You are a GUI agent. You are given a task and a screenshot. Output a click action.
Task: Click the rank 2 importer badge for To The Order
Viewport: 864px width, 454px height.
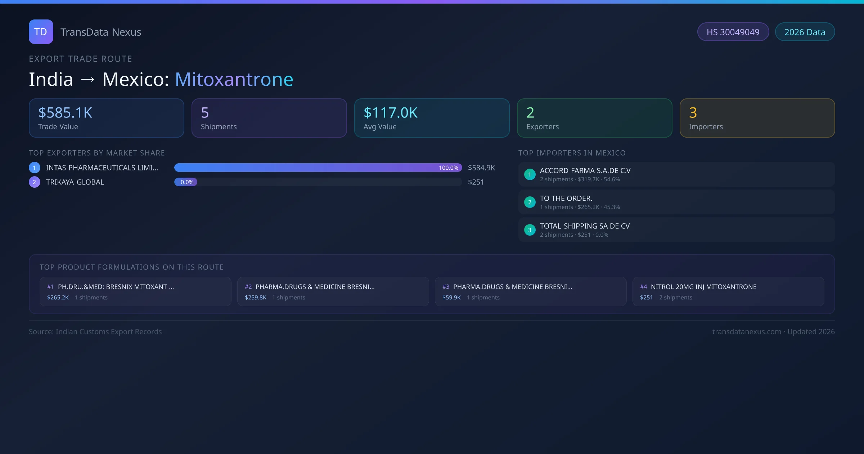530,202
